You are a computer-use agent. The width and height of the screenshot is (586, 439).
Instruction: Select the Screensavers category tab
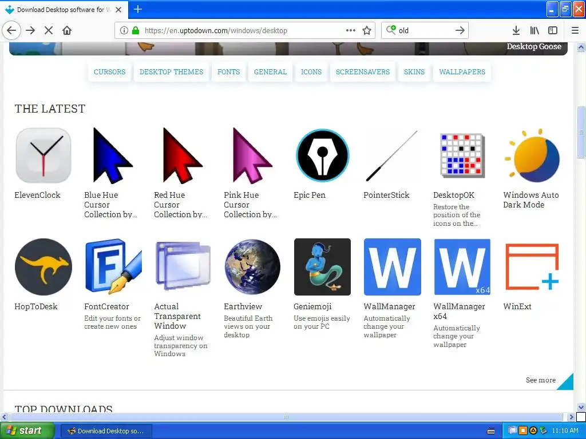tap(363, 71)
